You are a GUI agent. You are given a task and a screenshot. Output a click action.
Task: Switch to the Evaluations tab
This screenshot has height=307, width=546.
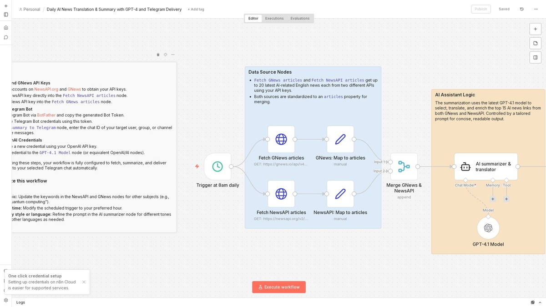(300, 19)
